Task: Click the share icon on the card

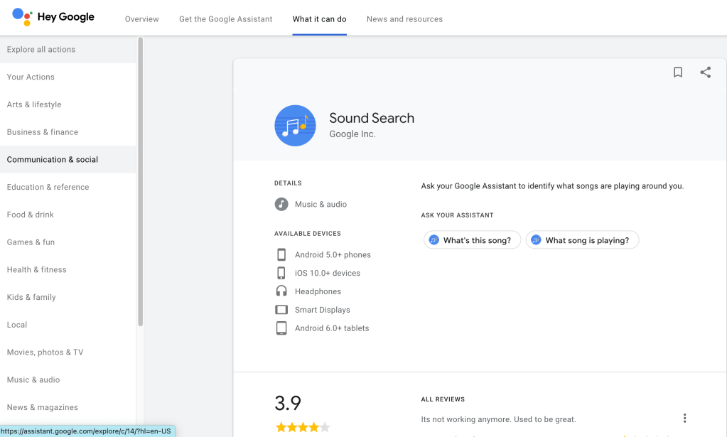Action: (705, 72)
